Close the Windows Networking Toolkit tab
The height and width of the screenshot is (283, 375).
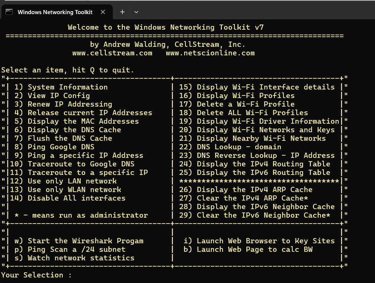103,12
